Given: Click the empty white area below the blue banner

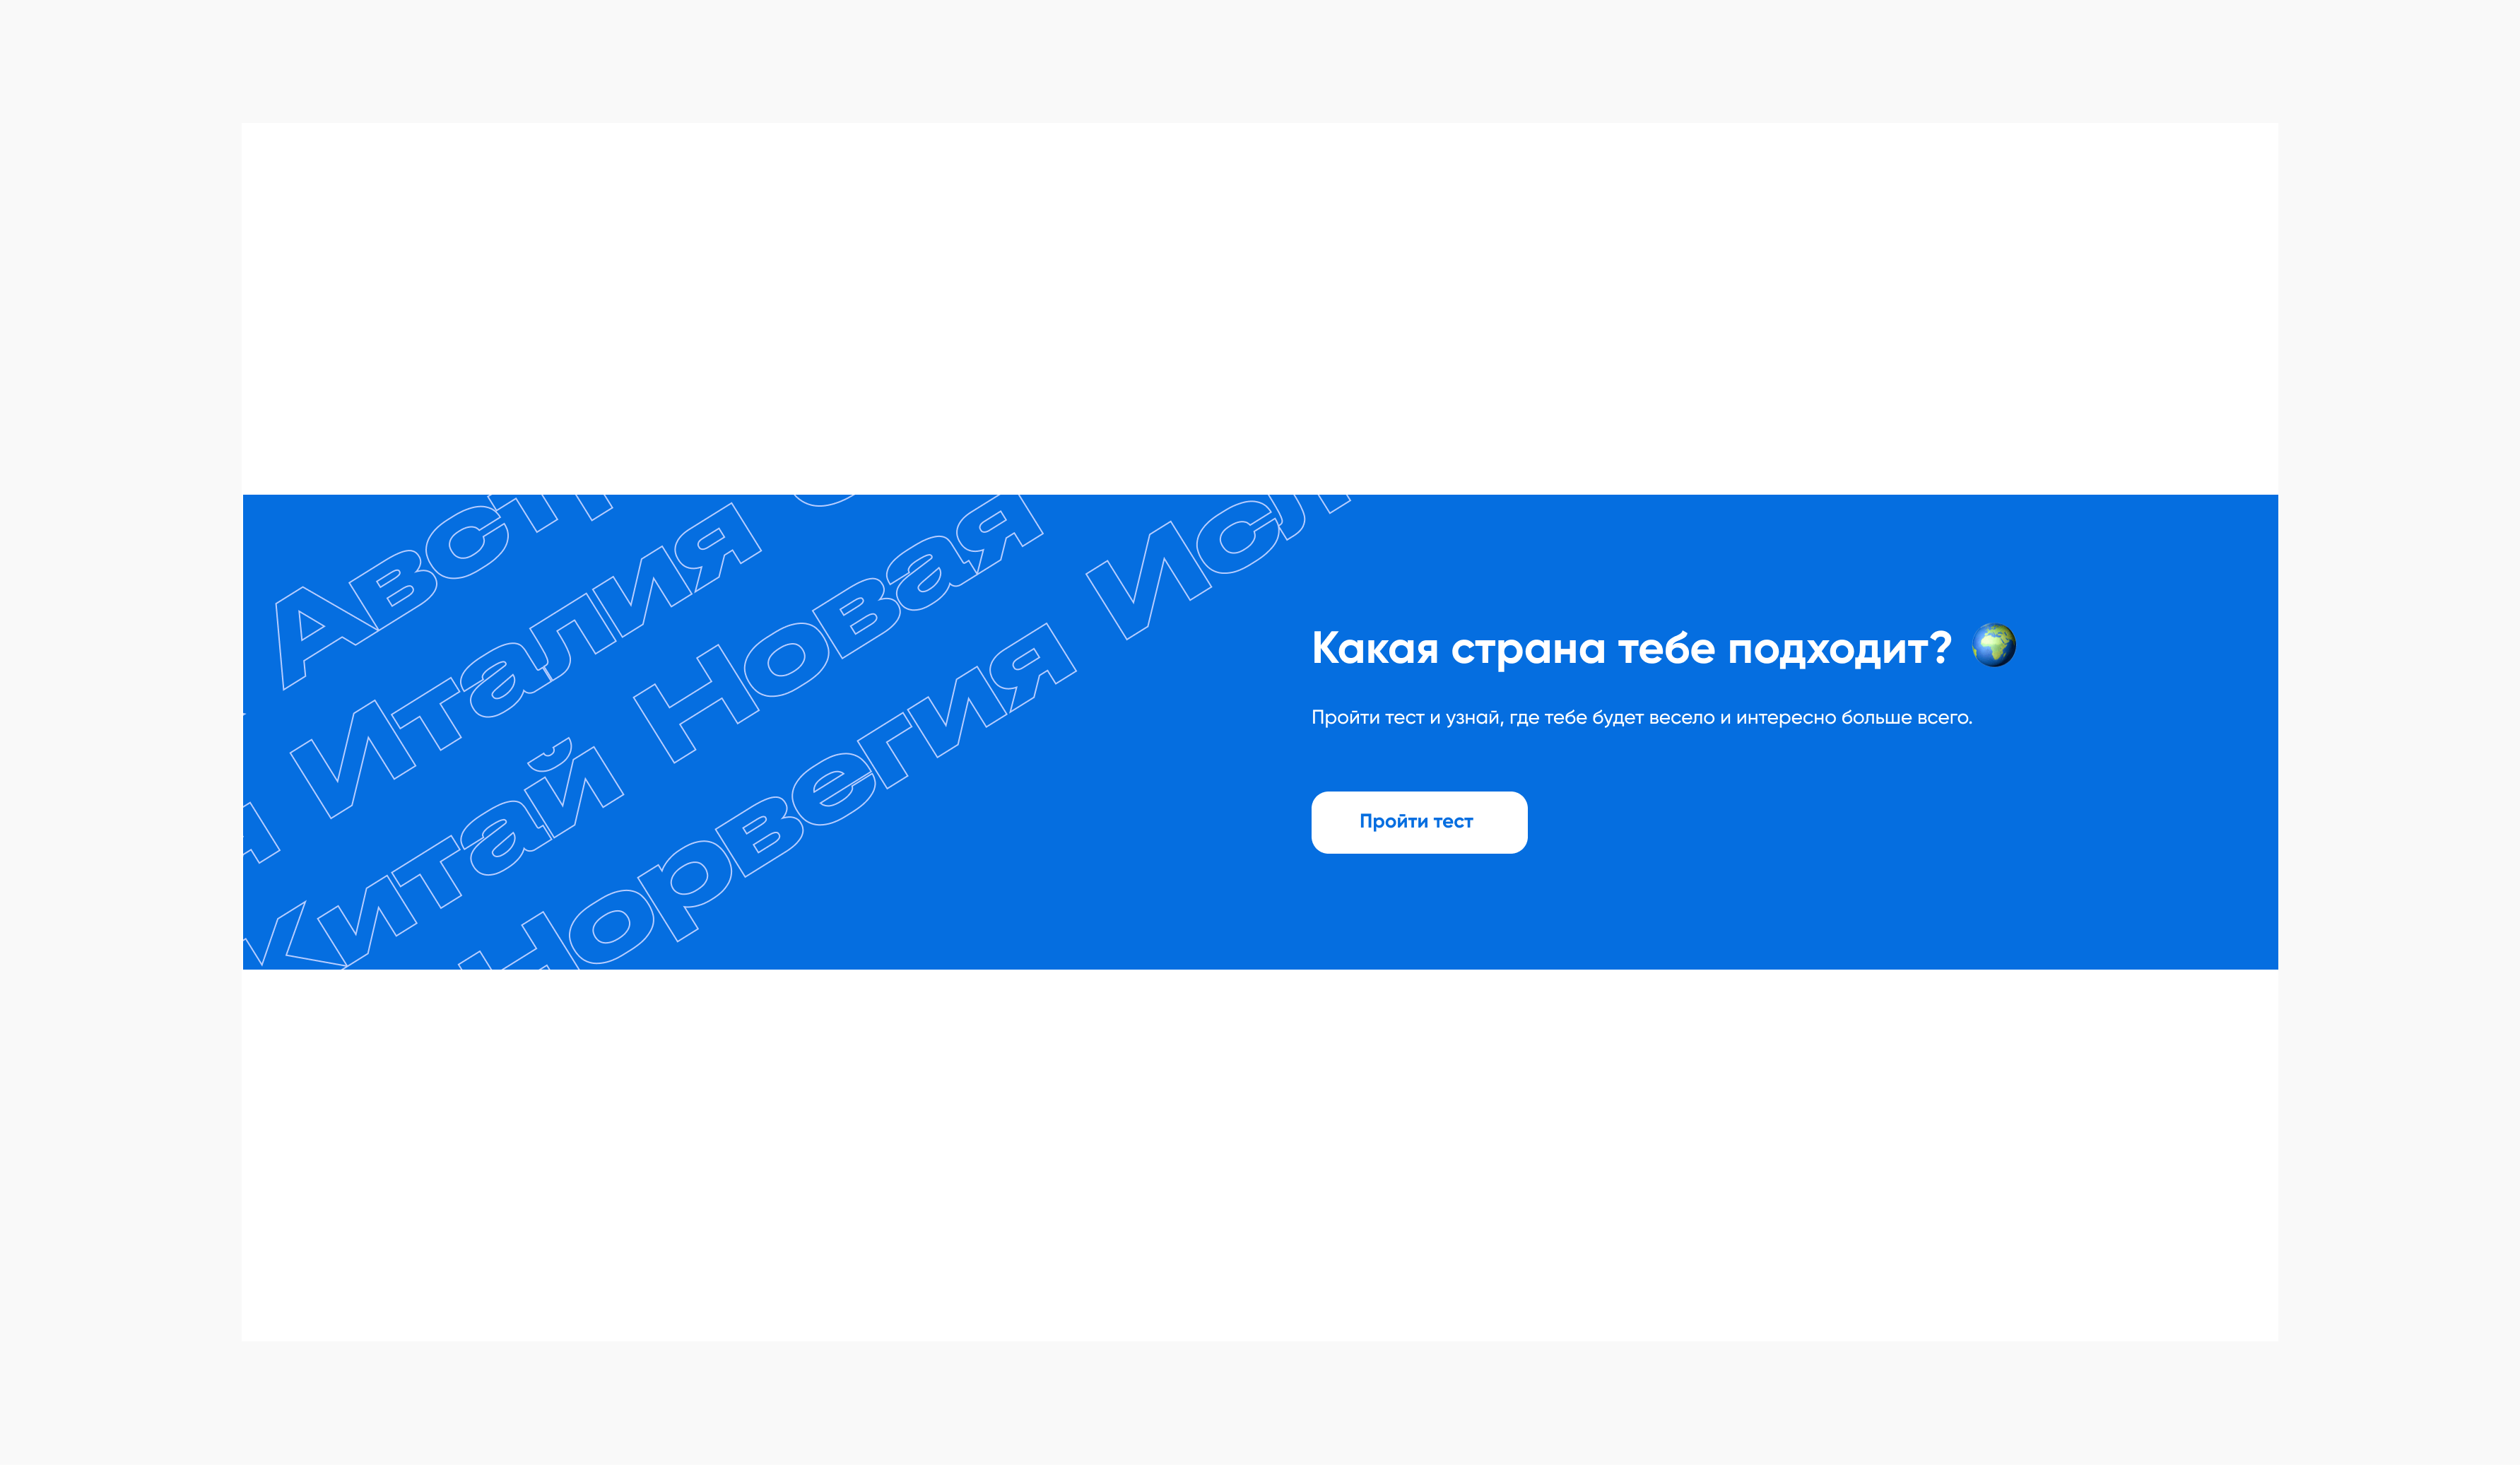Looking at the screenshot, I should tap(1260, 1155).
